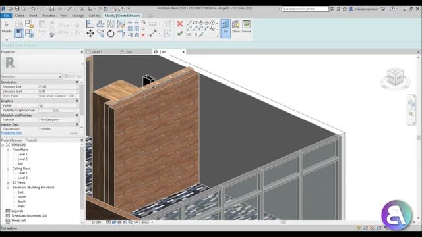Click the keyword search box
Viewport: 422px width, 237px height.
(305, 9)
